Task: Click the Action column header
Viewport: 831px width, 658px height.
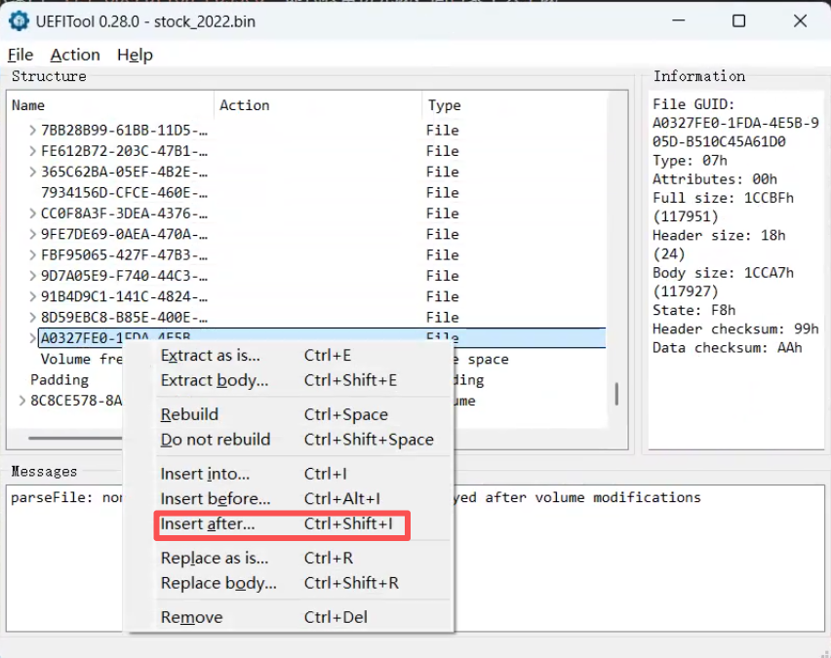Action: [318, 105]
